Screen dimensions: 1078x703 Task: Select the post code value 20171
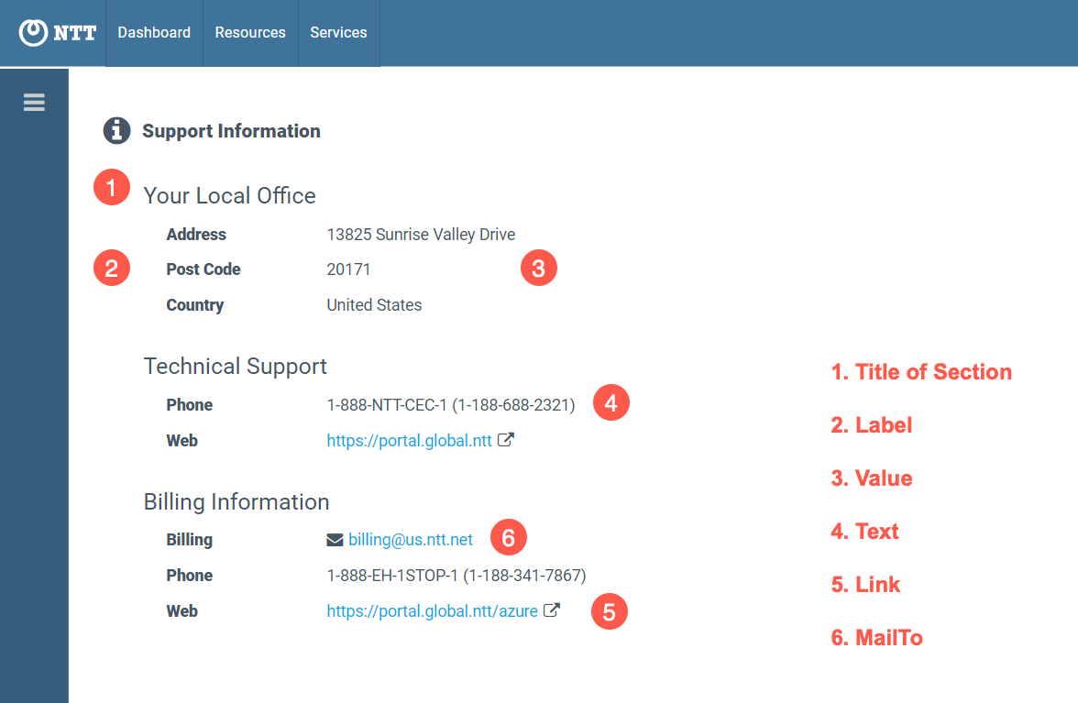point(348,269)
